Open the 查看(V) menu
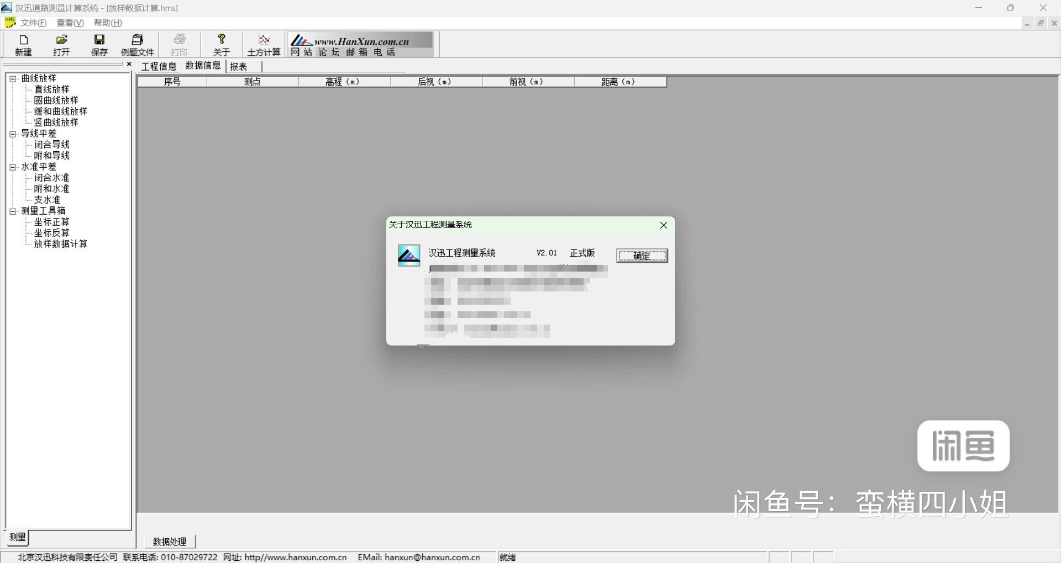 point(70,23)
